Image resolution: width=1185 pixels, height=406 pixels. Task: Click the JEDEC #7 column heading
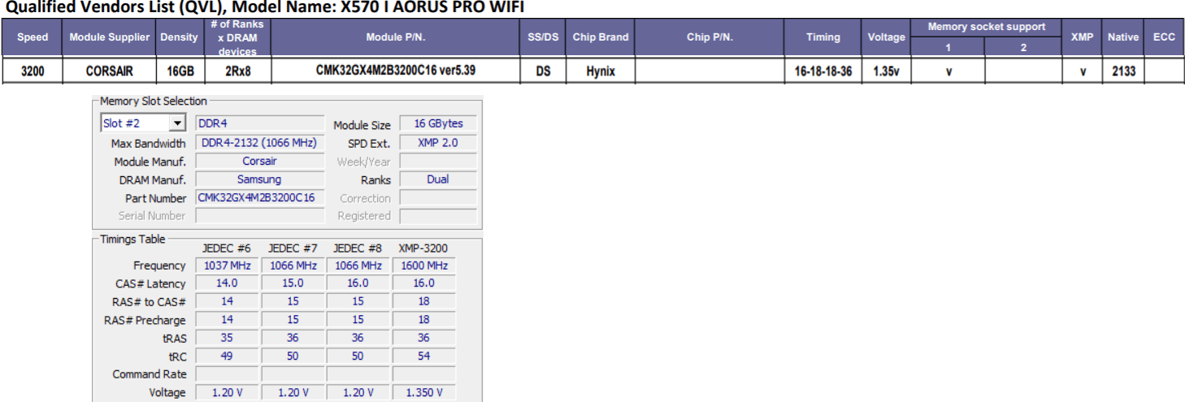click(293, 248)
